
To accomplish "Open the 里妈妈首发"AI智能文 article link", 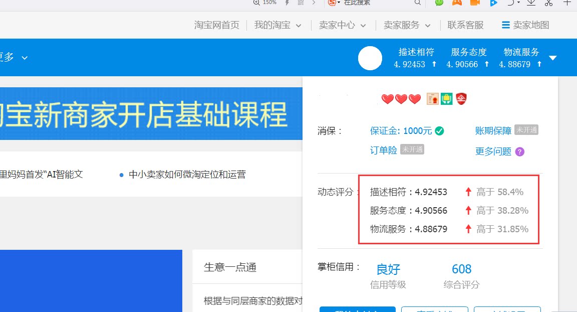I will coord(41,175).
